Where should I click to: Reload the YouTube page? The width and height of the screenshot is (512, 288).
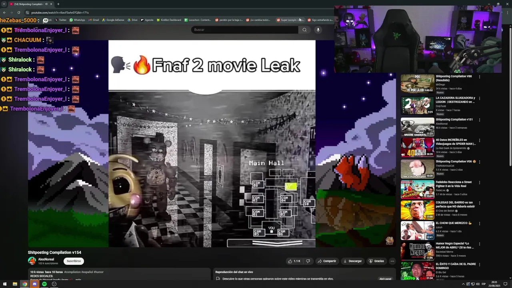tap(18, 12)
